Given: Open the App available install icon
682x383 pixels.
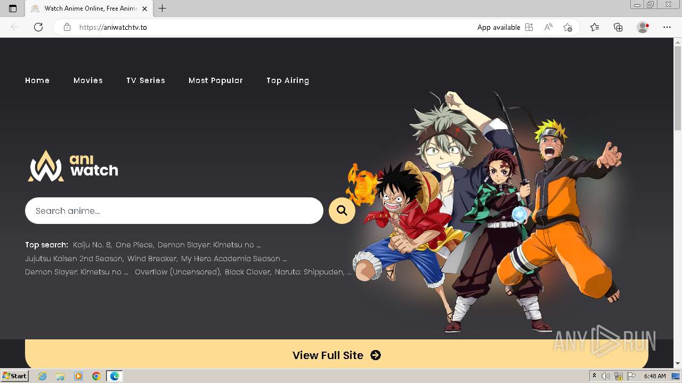Looking at the screenshot, I should tap(529, 27).
